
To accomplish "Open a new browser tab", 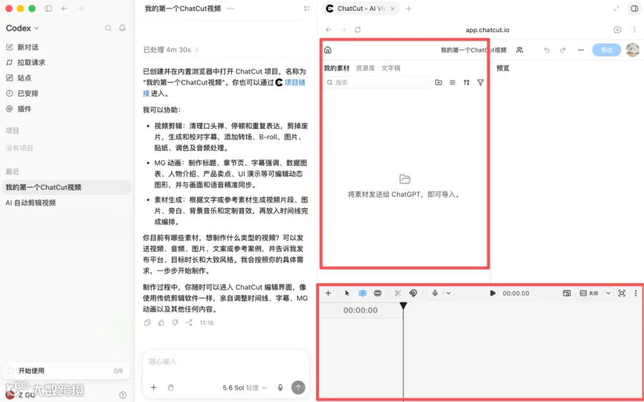I will point(409,8).
